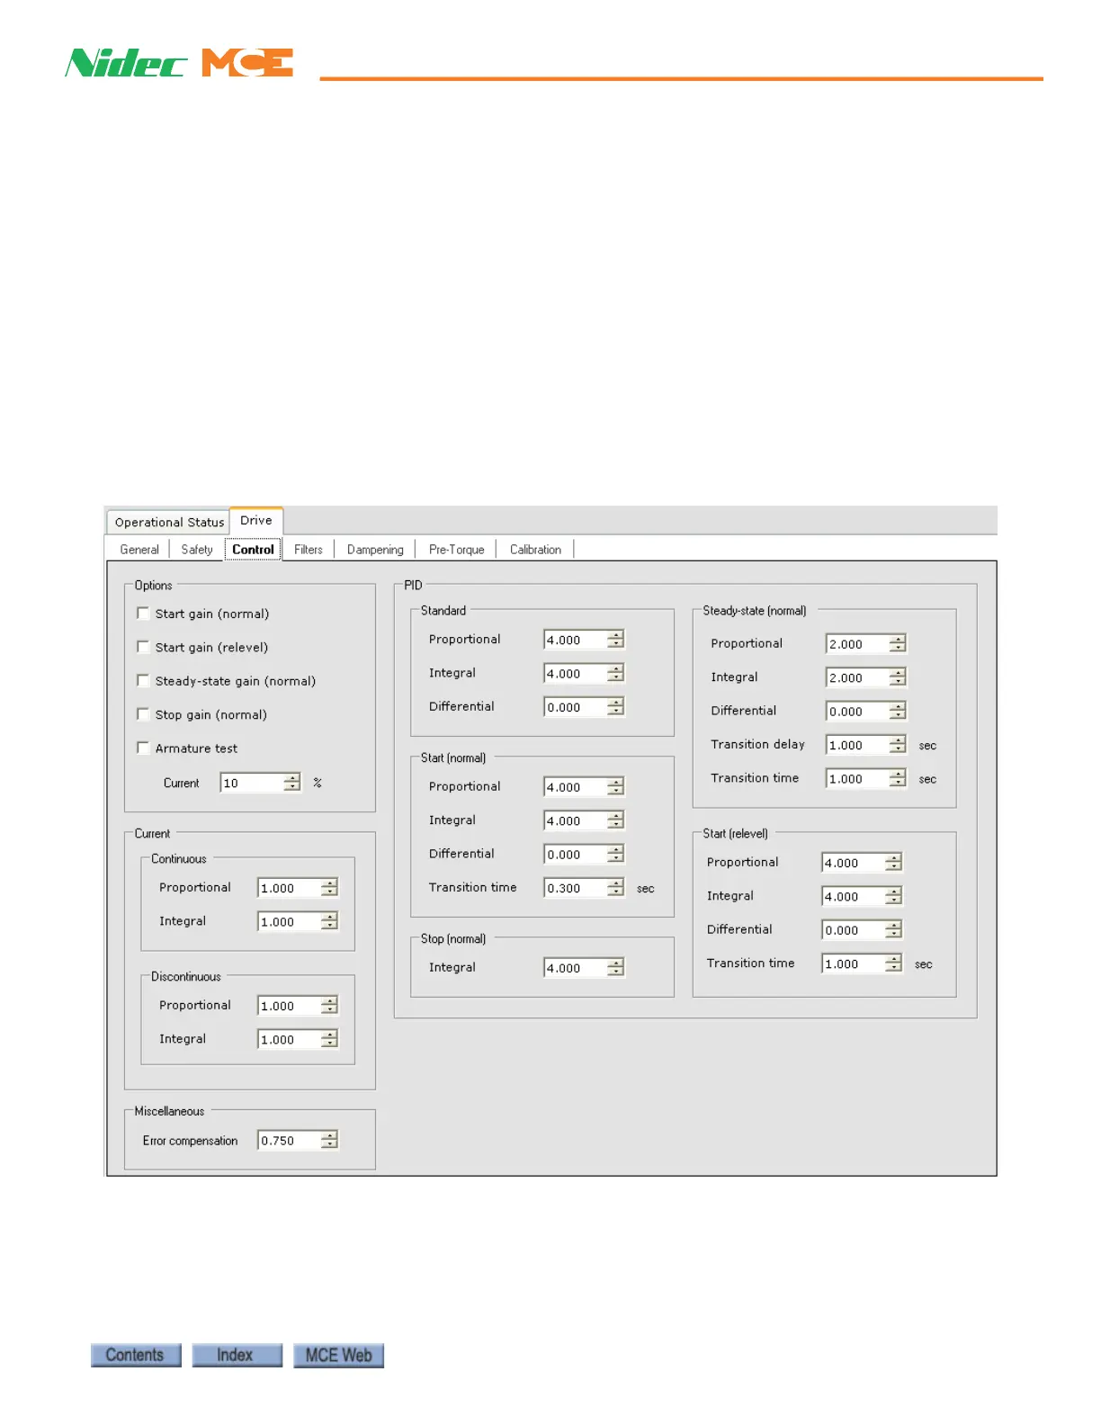Select the Operational Status tab
Screen dimensions: 1101x1425
pyautogui.click(x=169, y=523)
